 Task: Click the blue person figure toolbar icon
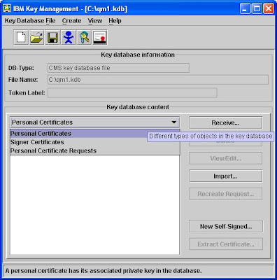click(x=68, y=37)
